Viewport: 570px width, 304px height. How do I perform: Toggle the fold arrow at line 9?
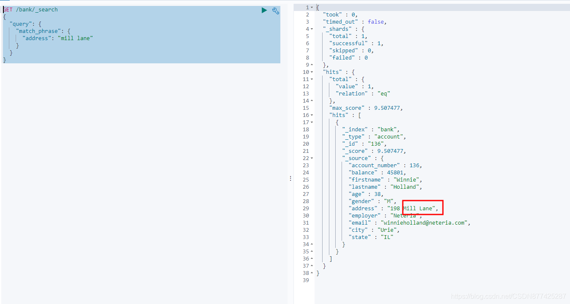point(312,65)
